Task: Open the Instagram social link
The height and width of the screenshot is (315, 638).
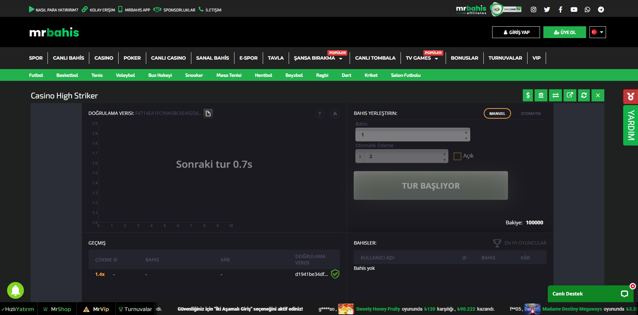Action: tap(534, 9)
